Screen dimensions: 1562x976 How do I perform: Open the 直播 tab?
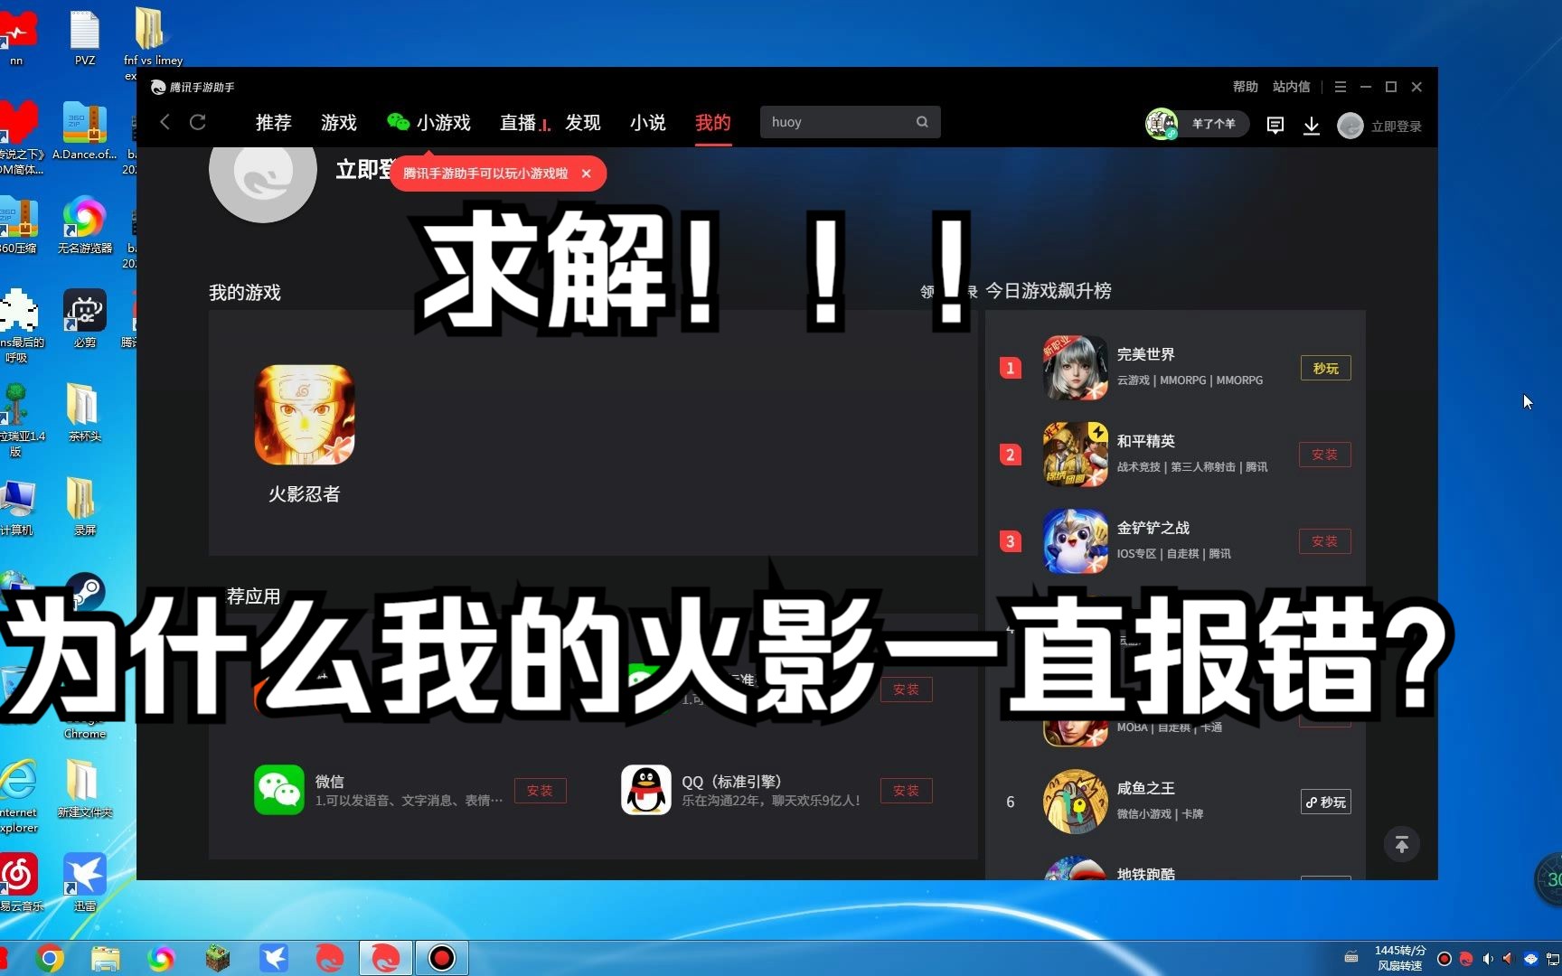click(x=520, y=123)
